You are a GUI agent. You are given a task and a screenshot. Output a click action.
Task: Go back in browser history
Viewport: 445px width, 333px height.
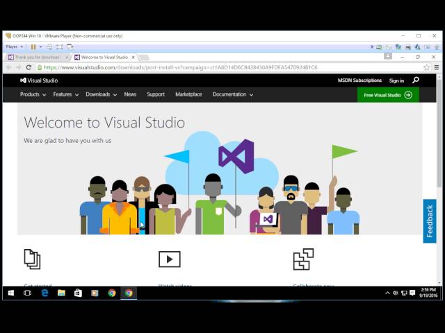point(9,67)
